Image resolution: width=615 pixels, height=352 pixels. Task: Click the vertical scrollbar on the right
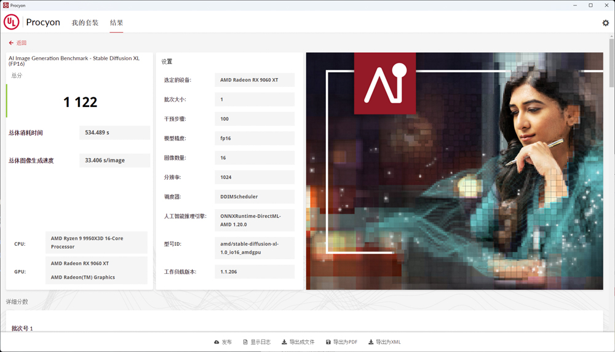611,62
